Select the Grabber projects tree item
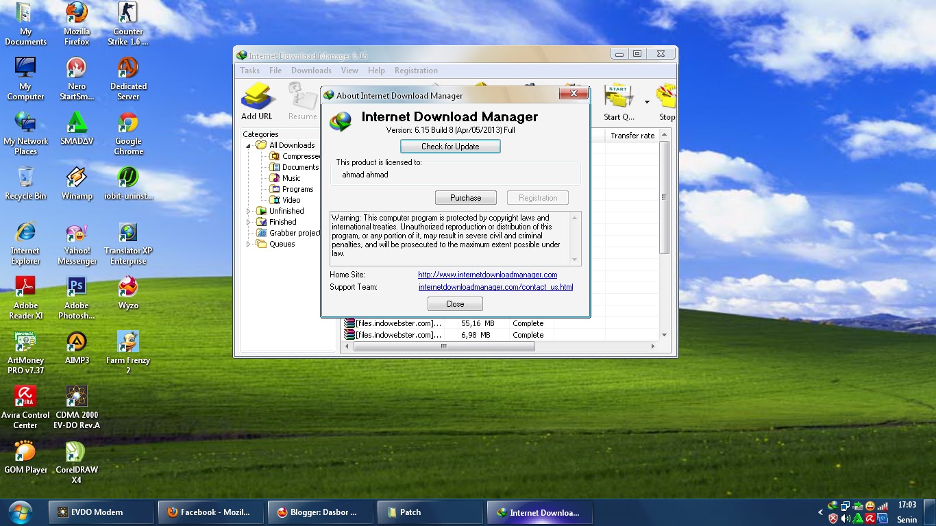 click(x=289, y=233)
